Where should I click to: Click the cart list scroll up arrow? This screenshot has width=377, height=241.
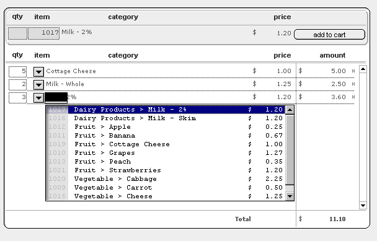click(363, 69)
